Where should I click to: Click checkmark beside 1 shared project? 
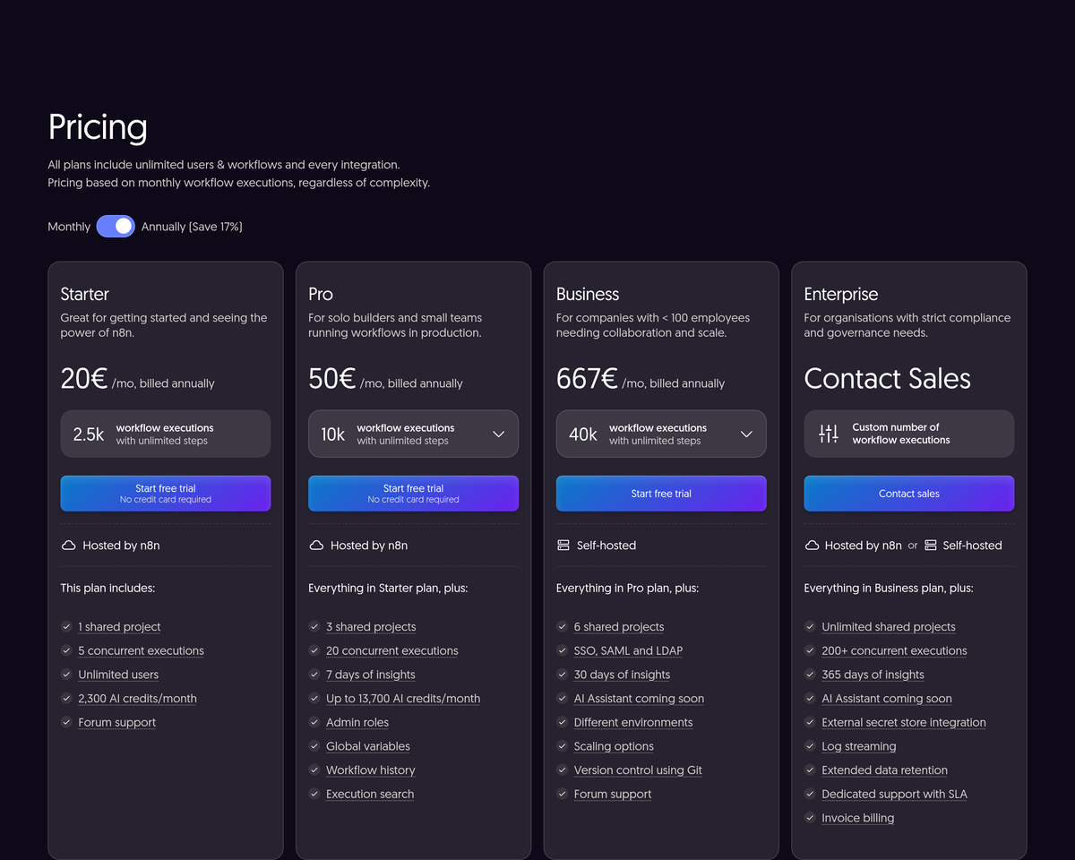click(66, 626)
